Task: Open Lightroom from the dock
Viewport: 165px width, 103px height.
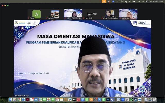Action: click(108, 100)
